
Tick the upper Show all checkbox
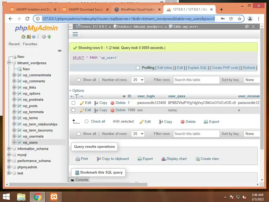pyautogui.click(x=79, y=80)
